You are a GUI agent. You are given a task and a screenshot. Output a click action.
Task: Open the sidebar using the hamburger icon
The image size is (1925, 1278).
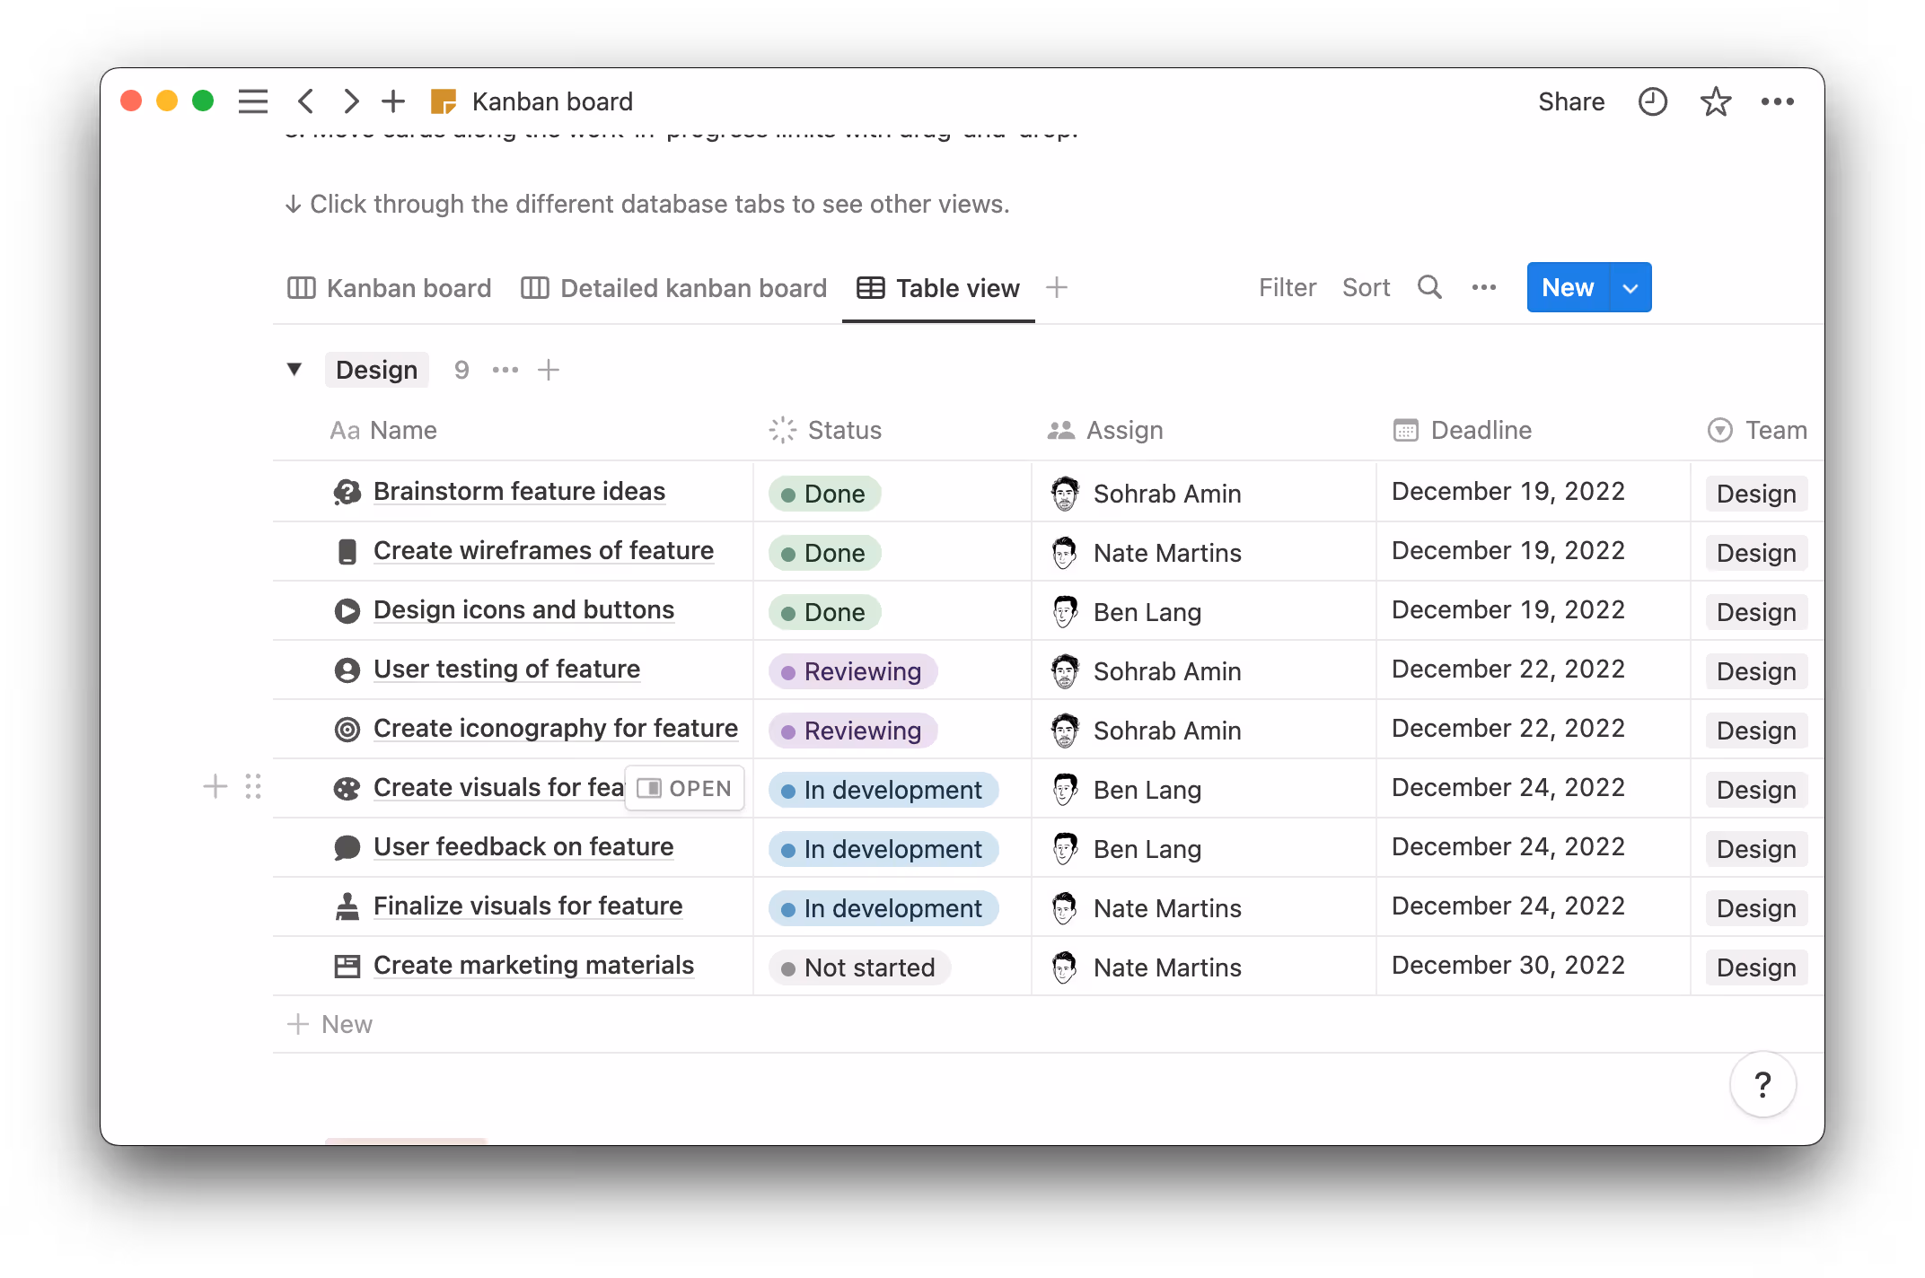[252, 101]
